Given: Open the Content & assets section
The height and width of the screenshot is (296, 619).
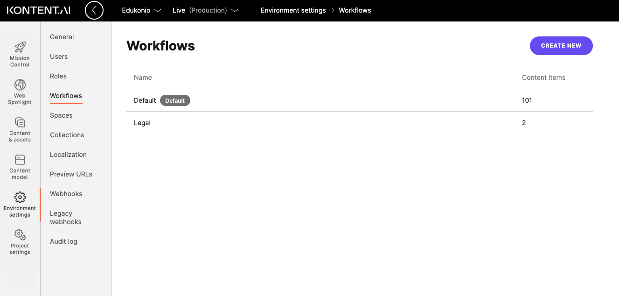Looking at the screenshot, I should pos(20,128).
